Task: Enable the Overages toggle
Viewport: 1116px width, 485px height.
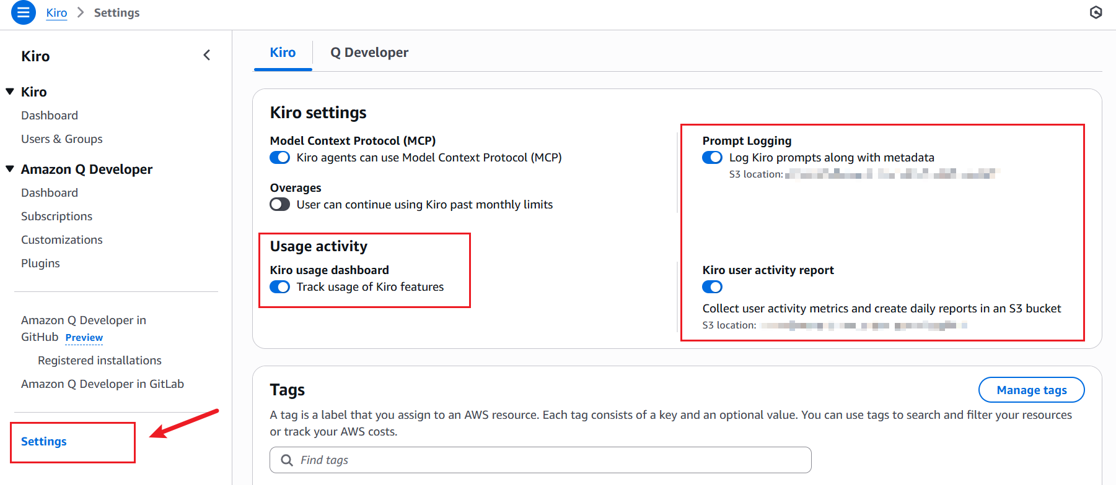Action: pos(279,205)
